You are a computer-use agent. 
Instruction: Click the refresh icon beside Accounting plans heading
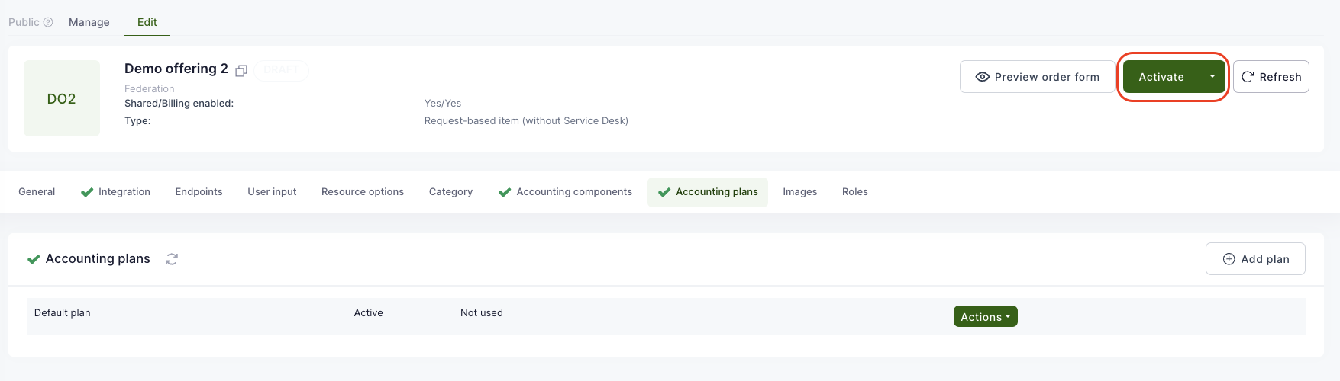172,259
